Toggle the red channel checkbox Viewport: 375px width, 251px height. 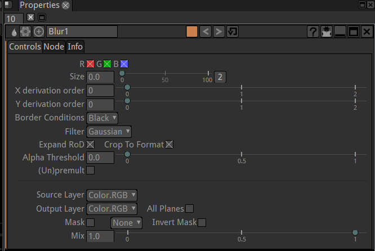coord(90,64)
